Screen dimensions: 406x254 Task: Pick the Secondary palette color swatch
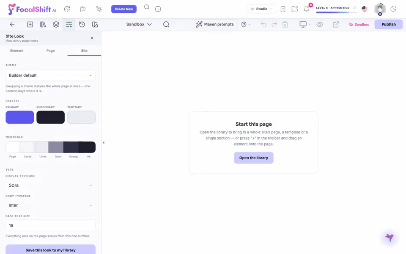click(50, 117)
